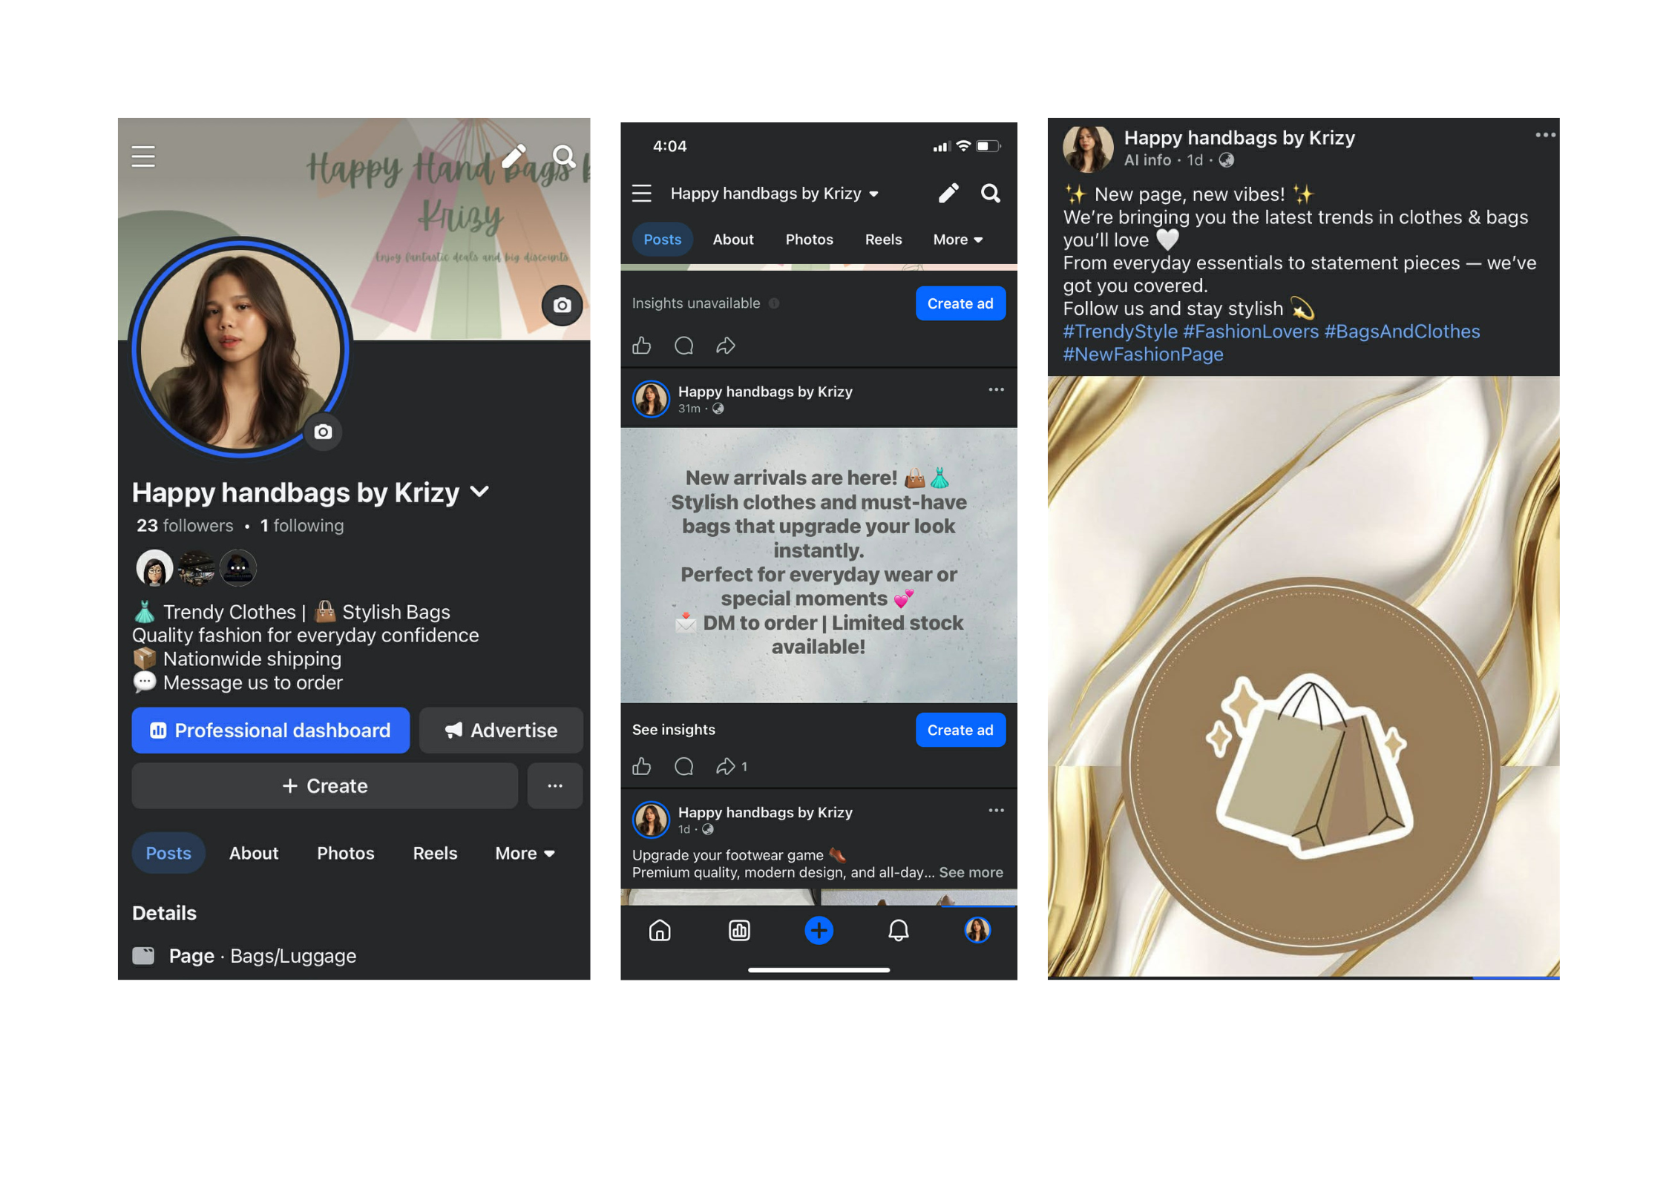The width and height of the screenshot is (1666, 1177).
Task: Open three-dot menu on 'New page, new vibes' post
Action: 1545,135
